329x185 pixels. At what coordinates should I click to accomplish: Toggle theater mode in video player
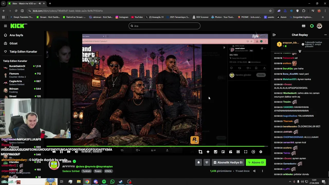click(x=238, y=152)
